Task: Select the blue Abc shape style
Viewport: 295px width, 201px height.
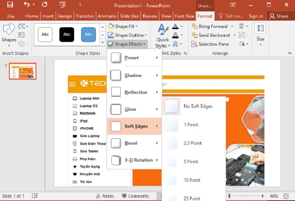Action: click(88, 35)
